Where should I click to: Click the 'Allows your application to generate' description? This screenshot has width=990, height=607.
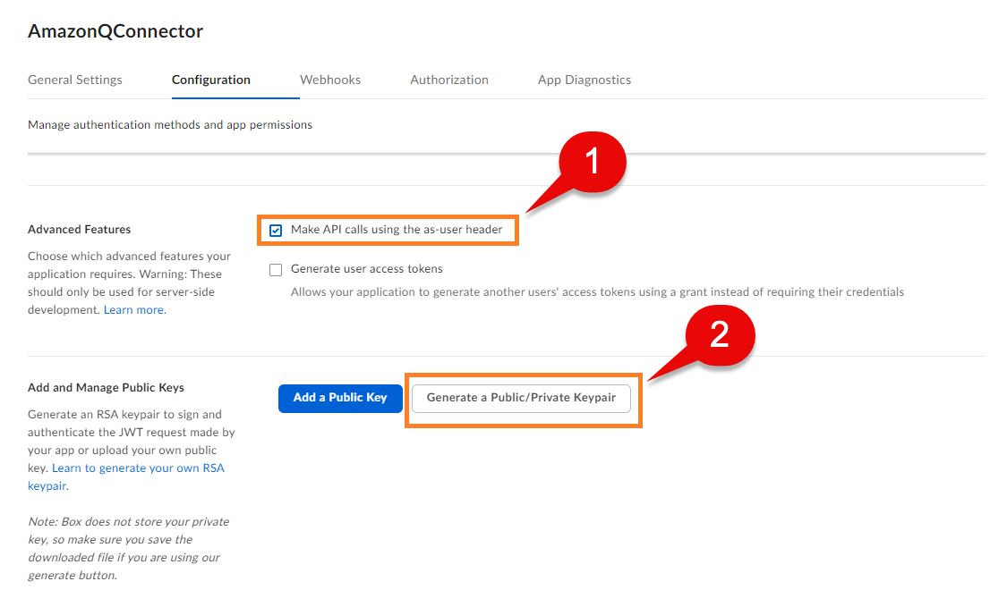point(597,291)
